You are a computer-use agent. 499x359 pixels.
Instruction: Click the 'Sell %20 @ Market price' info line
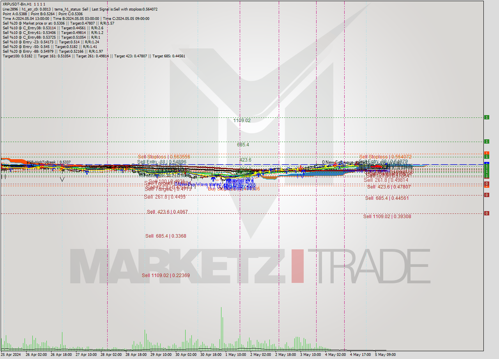(x=58, y=23)
